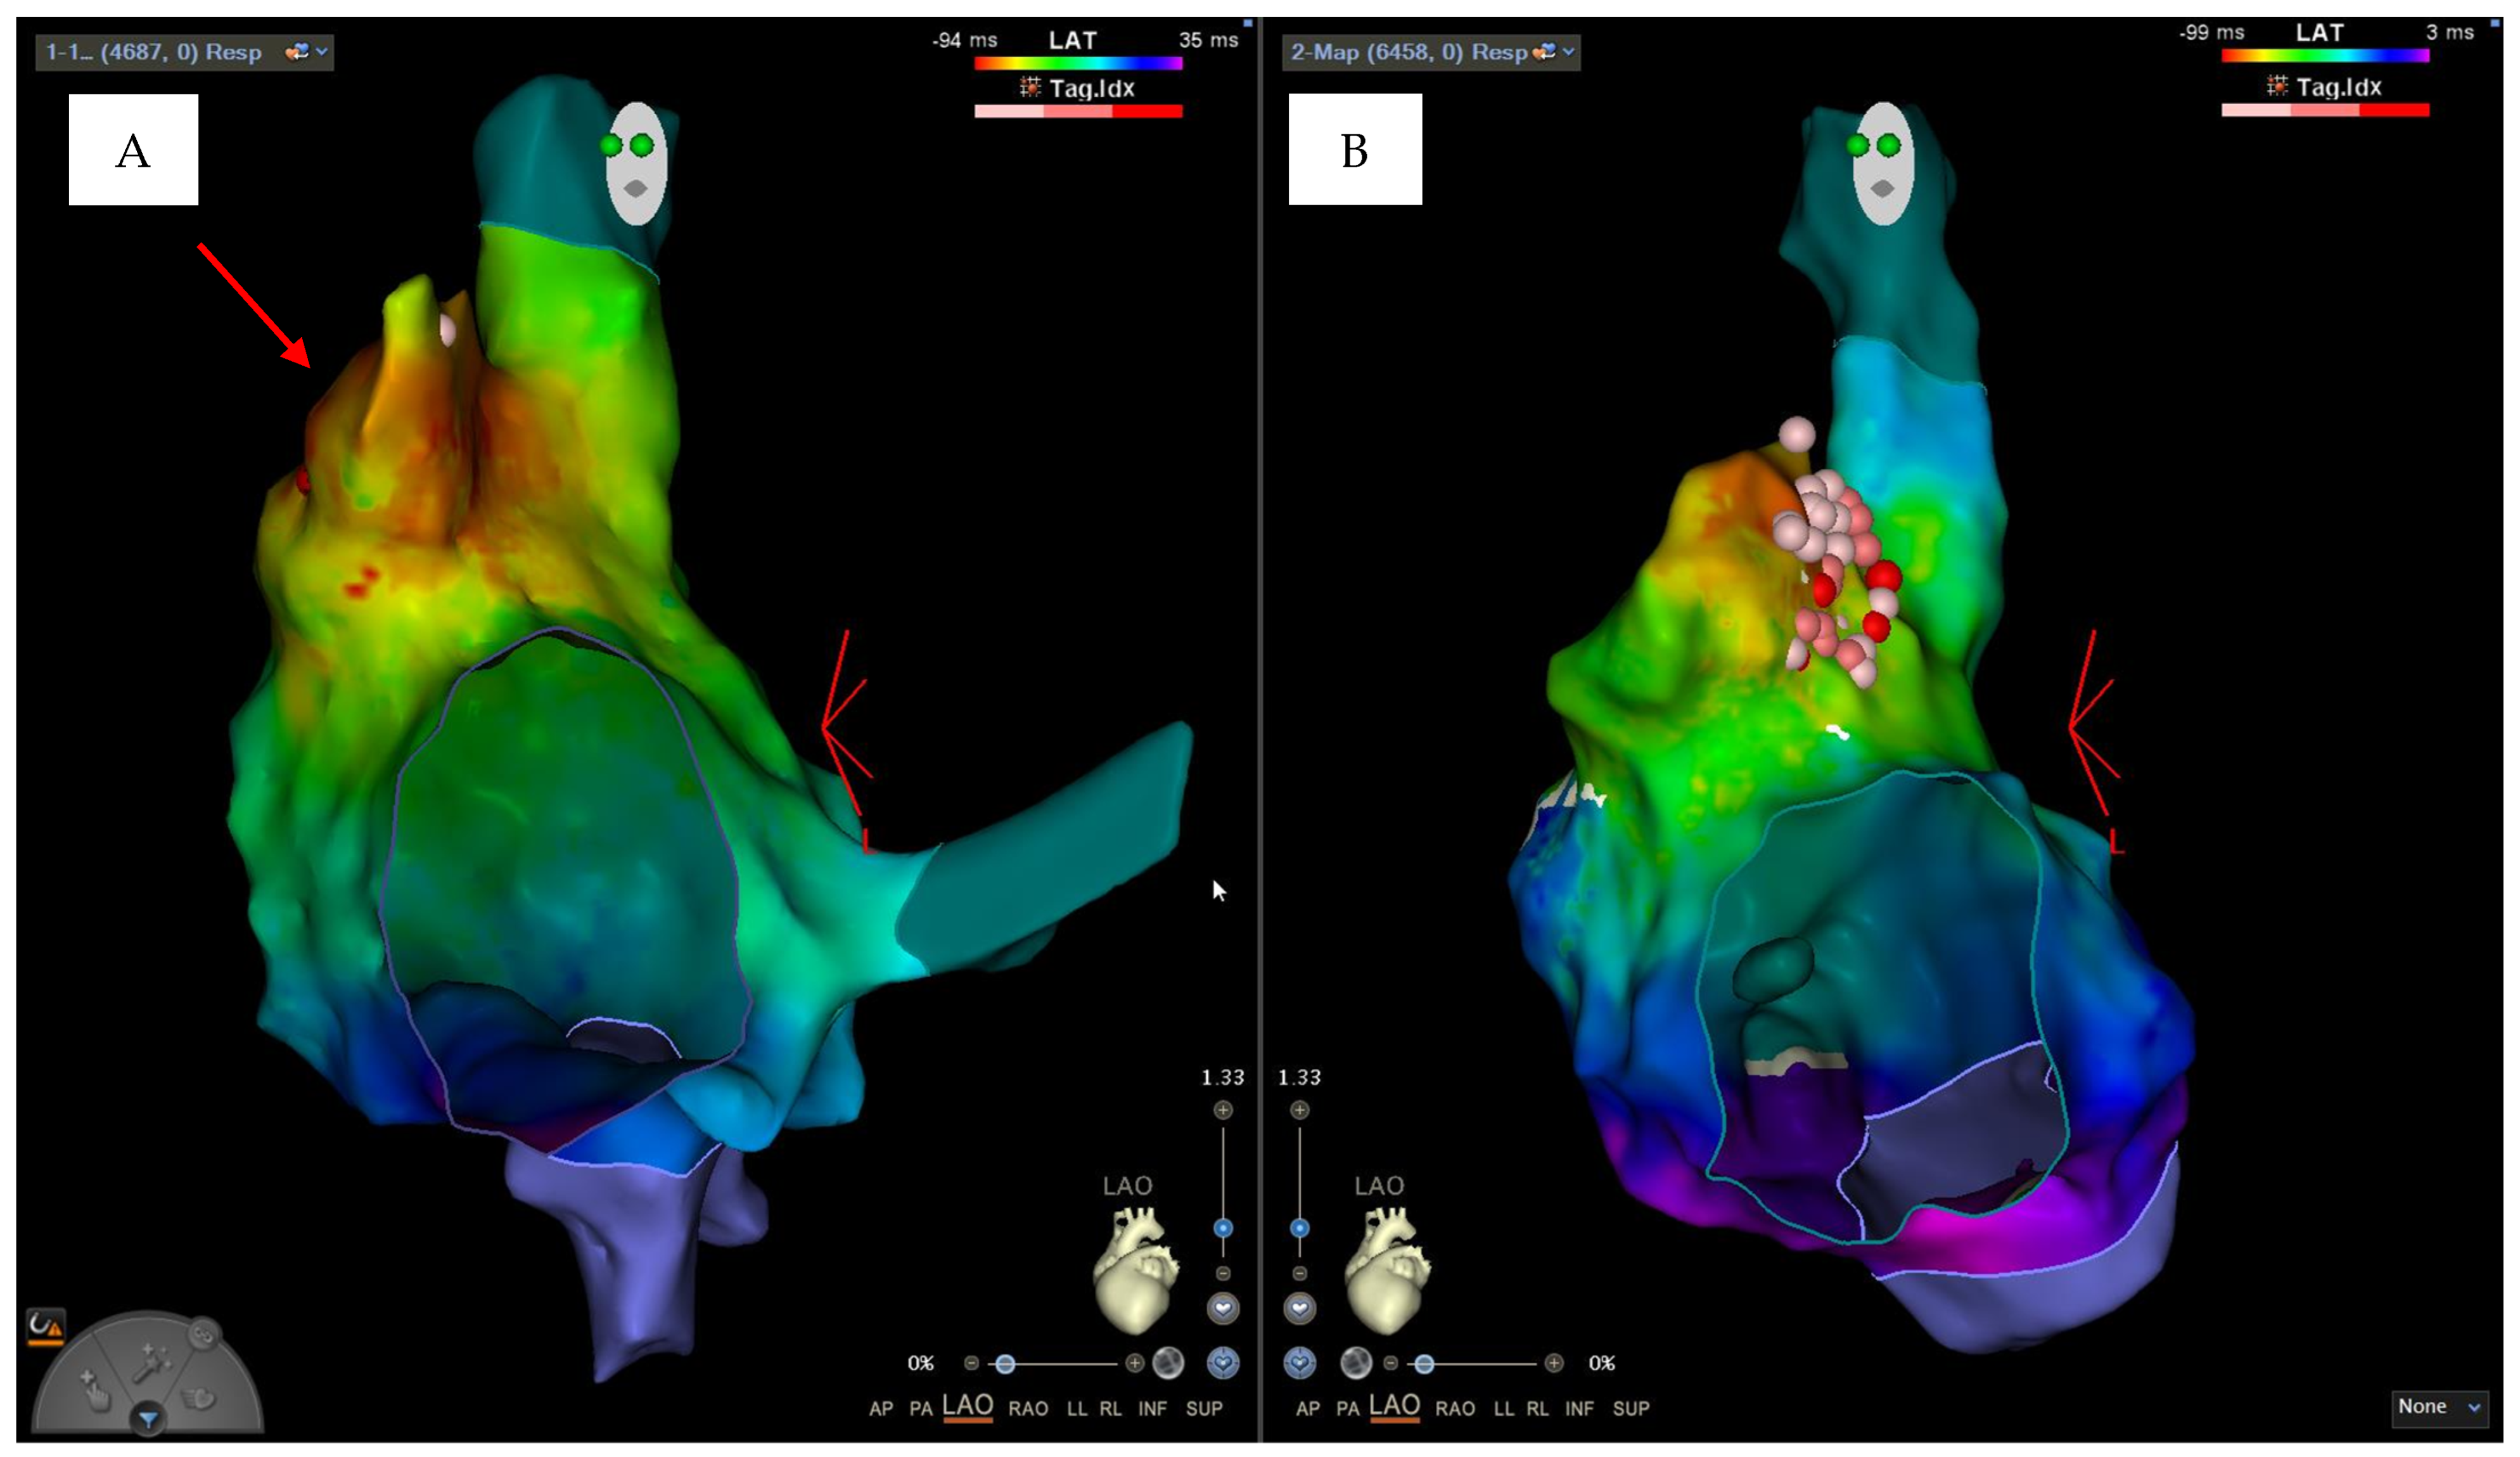Toggle left panel translucent sphere display
Viewport: 2520px width, 1457px height.
point(1168,1362)
